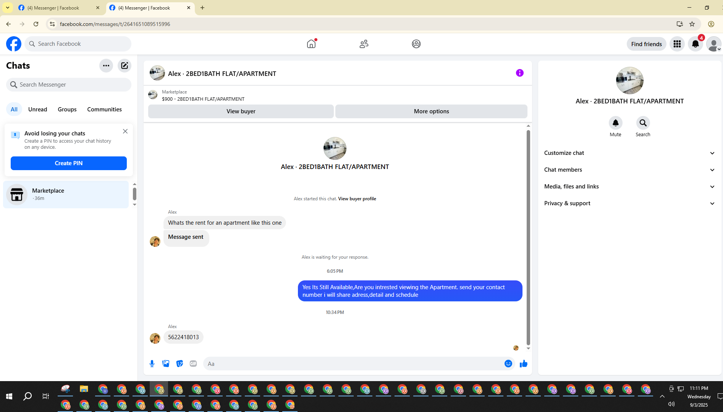Switch to the first Messenger browser tab
The width and height of the screenshot is (723, 412).
[x=59, y=8]
